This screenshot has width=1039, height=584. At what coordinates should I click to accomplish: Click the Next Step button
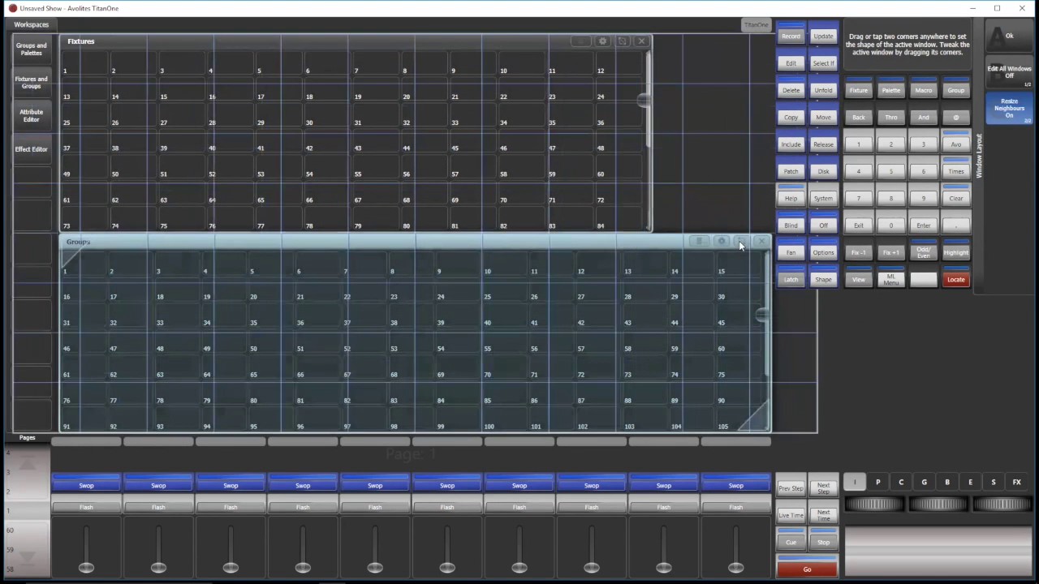click(x=823, y=487)
